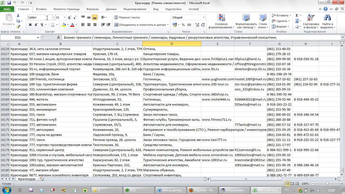345x194 pixels.
Task: Open the Файл tab
Action: click(x=7, y=9)
